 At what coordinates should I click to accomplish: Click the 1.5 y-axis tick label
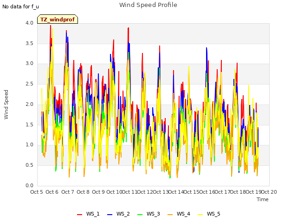click(x=29, y=125)
